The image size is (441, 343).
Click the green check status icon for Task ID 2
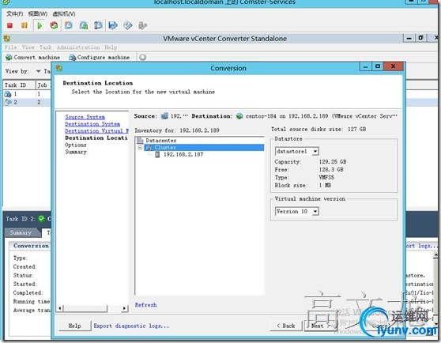pyautogui.click(x=41, y=218)
